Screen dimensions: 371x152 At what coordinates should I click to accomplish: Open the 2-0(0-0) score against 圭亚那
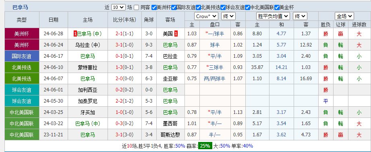(x=124, y=79)
